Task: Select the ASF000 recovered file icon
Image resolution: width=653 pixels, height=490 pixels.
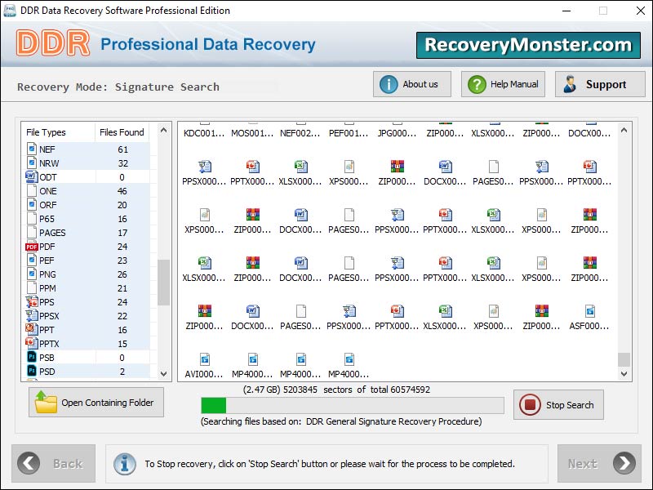Action: [589, 311]
